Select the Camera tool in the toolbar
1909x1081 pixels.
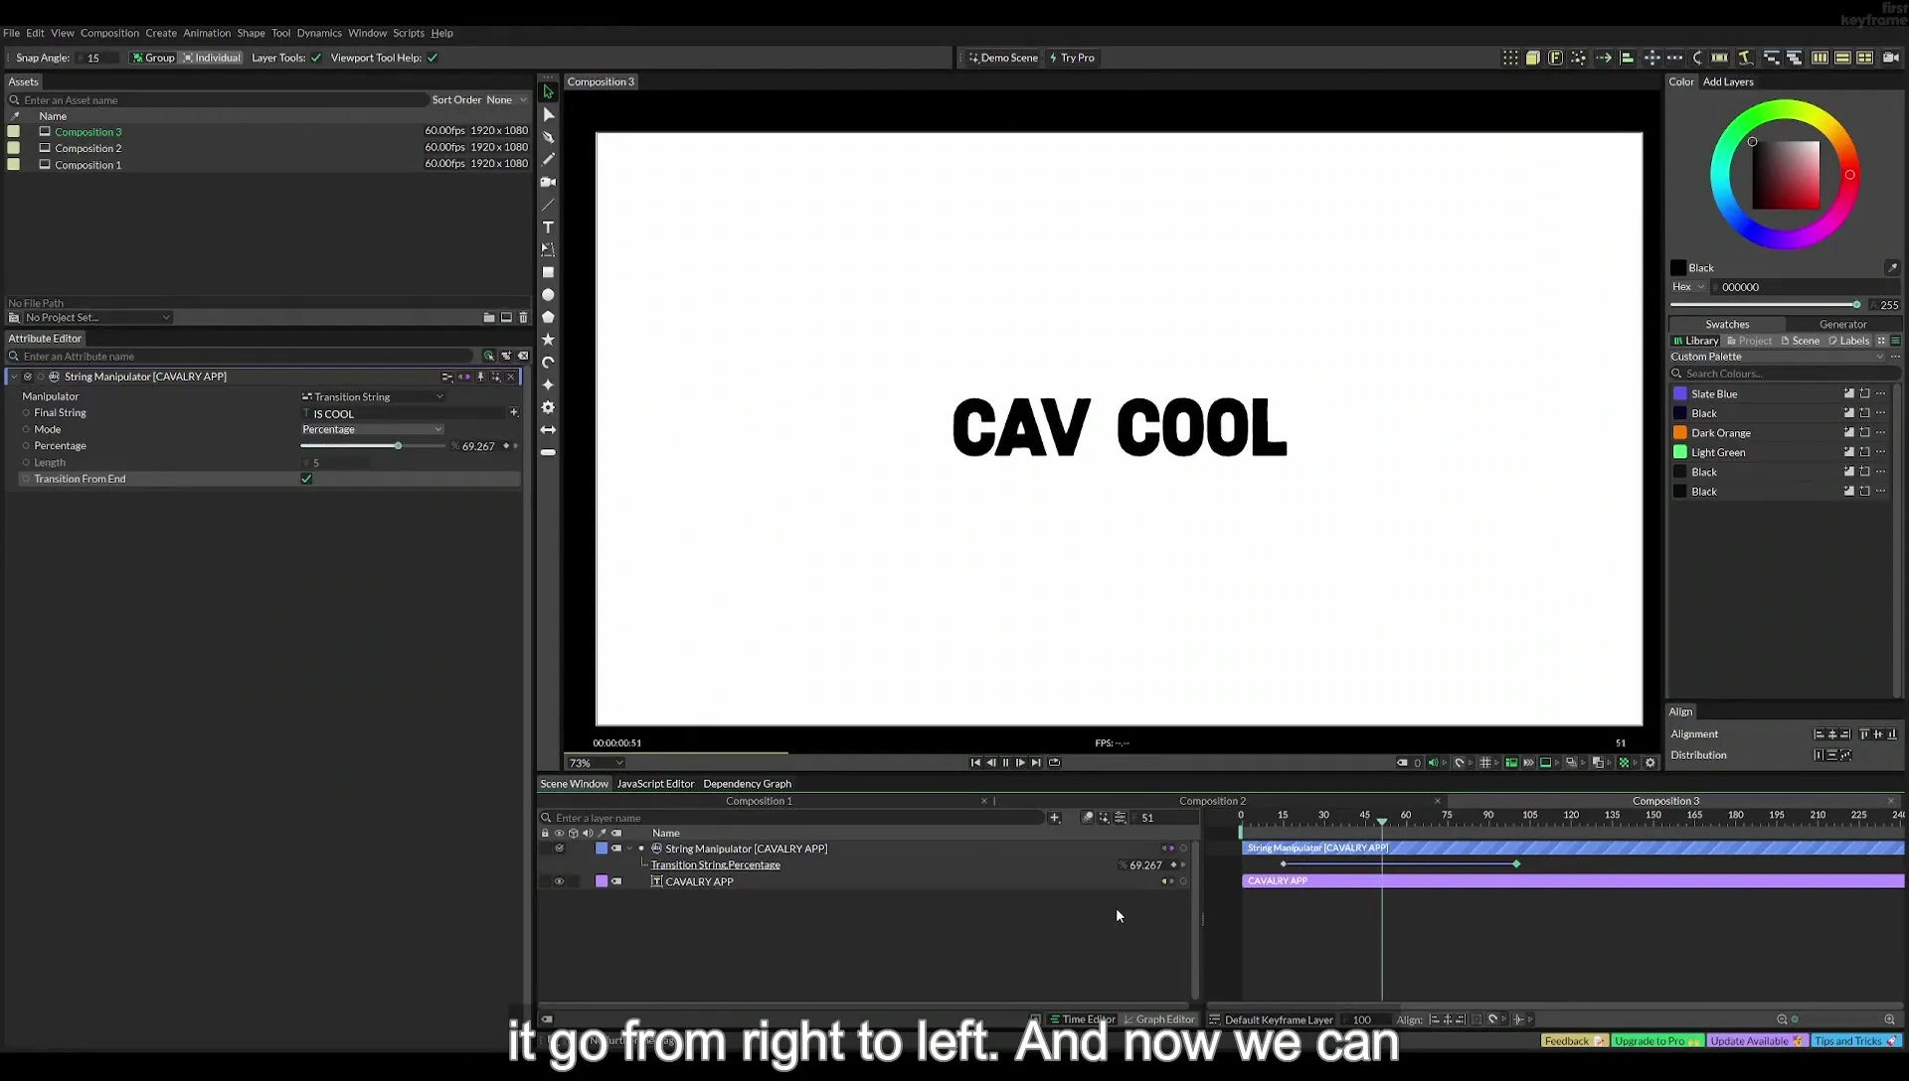click(548, 182)
